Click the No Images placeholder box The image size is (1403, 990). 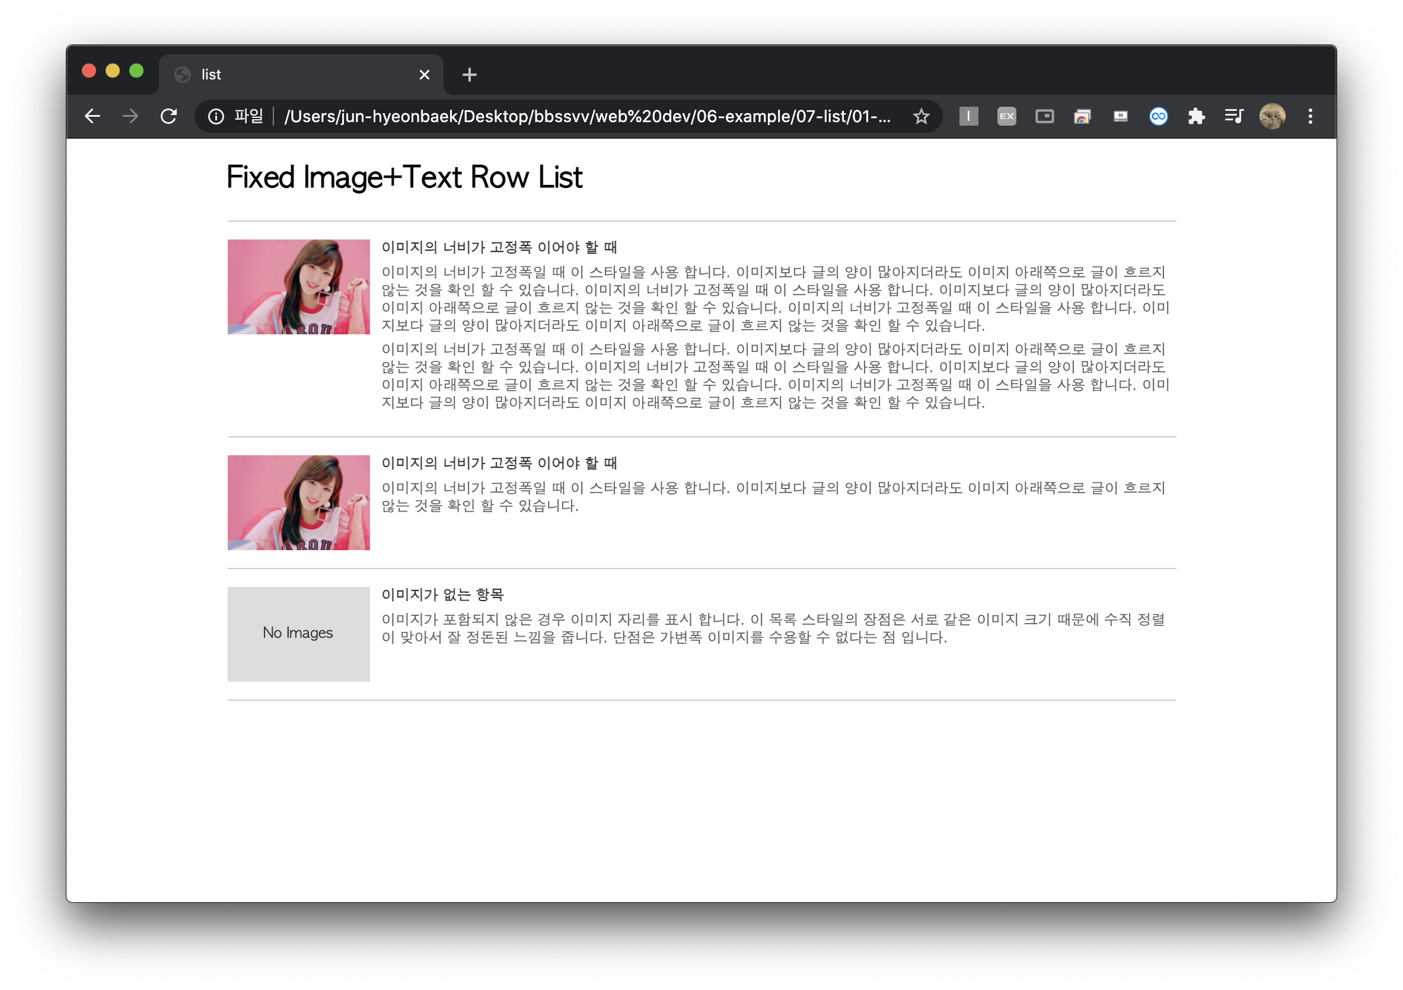pos(298,633)
